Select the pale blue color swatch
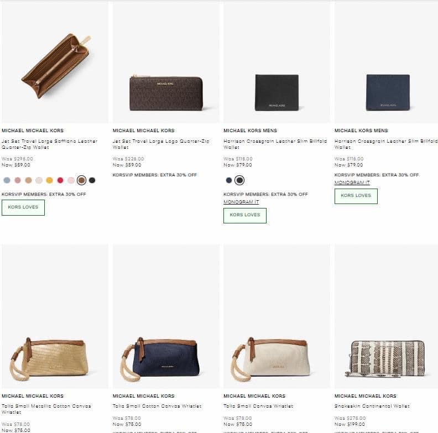 click(x=7, y=180)
